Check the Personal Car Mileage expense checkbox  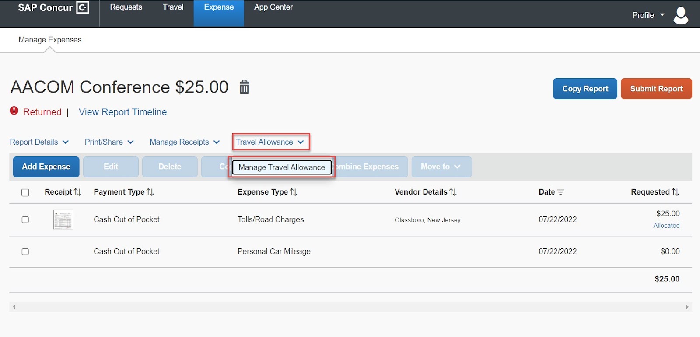25,252
